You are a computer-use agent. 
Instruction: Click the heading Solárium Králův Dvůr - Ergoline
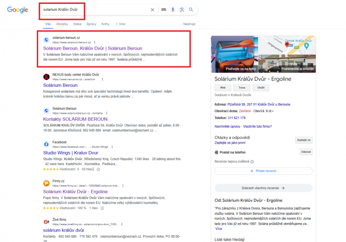tap(253, 79)
